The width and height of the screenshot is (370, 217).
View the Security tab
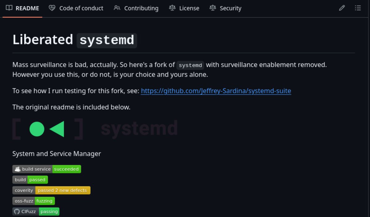(x=225, y=8)
